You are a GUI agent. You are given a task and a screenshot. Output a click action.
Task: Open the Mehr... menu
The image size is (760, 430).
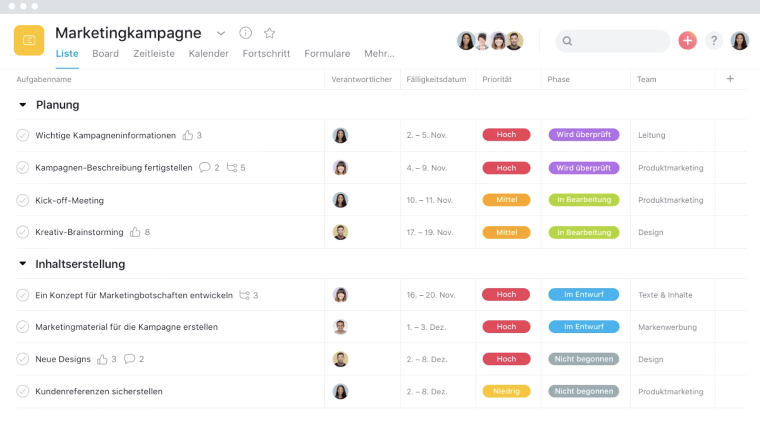click(379, 54)
